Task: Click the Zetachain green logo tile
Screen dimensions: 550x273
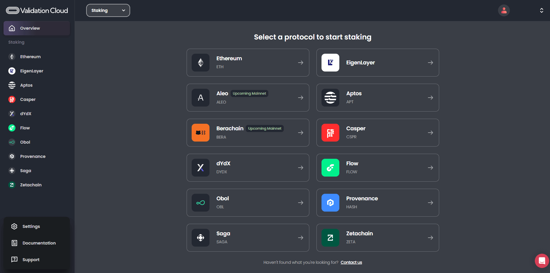Action: pyautogui.click(x=330, y=238)
